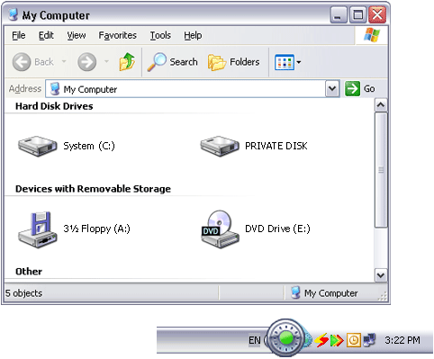
Task: Click the scrollbar down arrow
Action: click(381, 275)
